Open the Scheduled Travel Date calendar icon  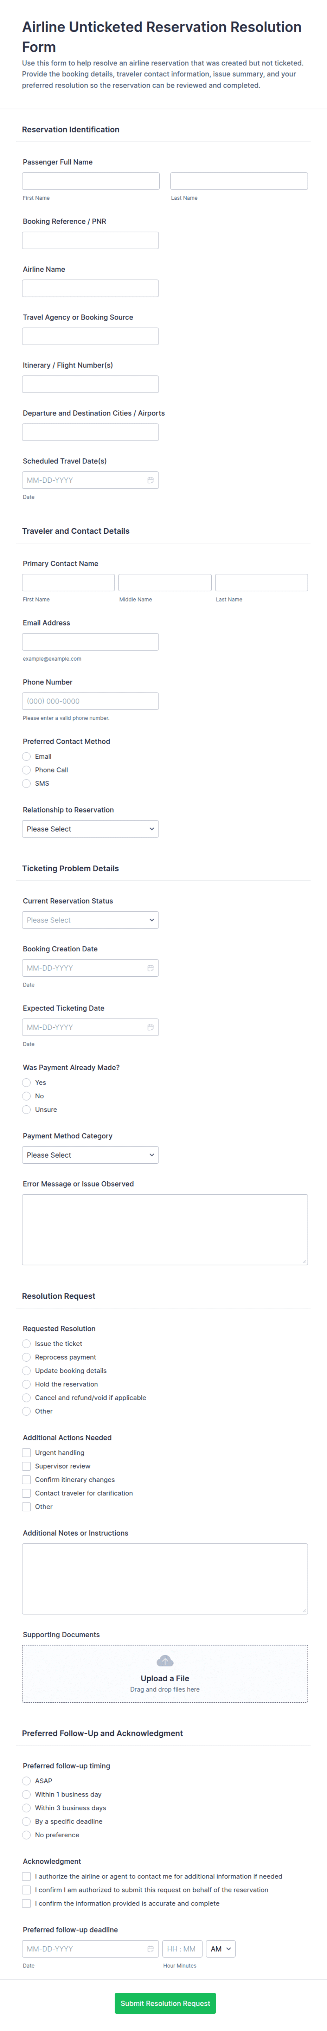pos(150,480)
